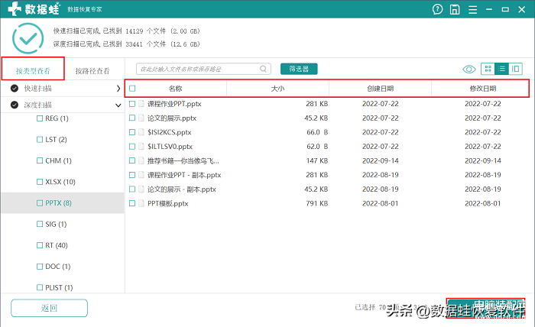Open the hamburger menu in title bar
535x327 pixels.
point(474,10)
